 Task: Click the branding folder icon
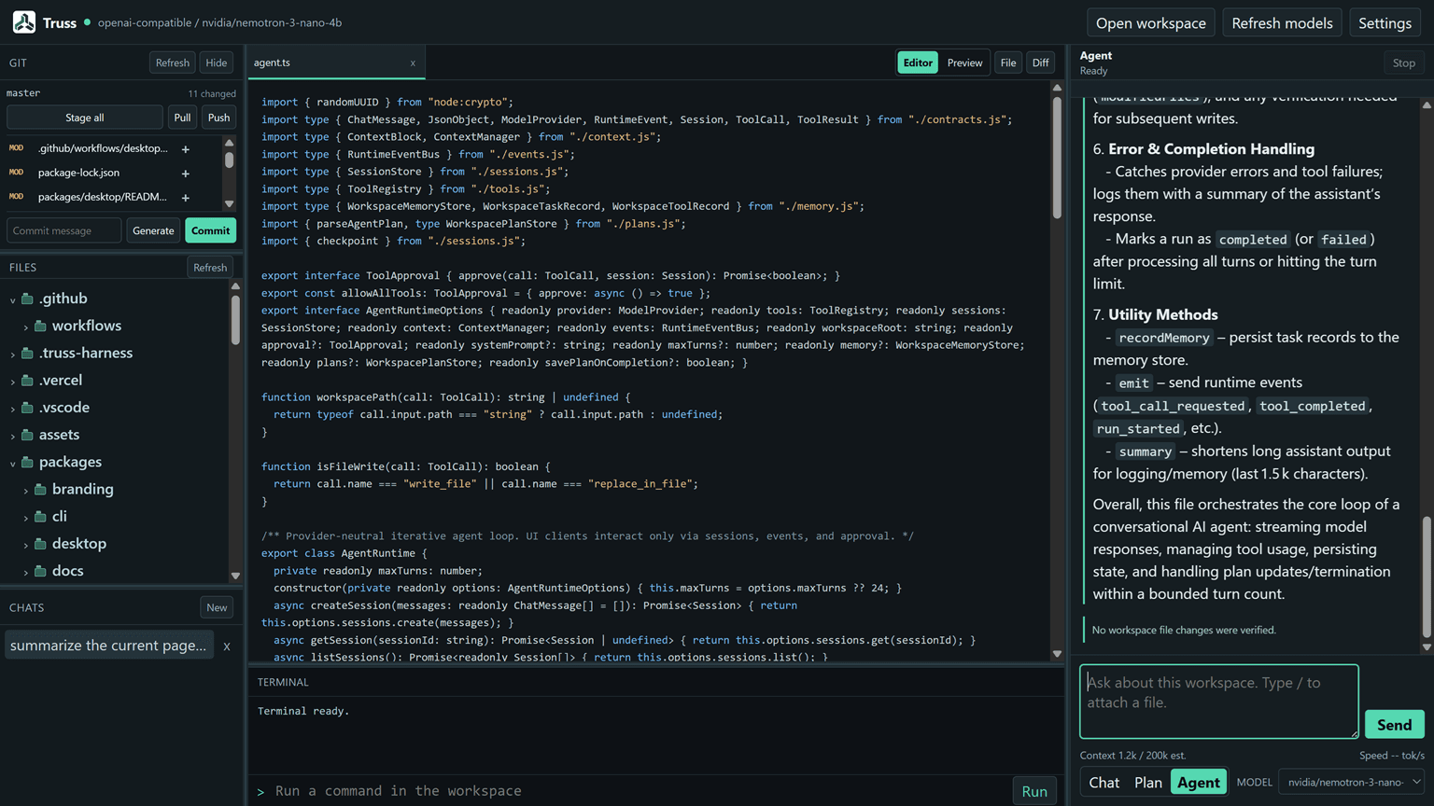[41, 489]
